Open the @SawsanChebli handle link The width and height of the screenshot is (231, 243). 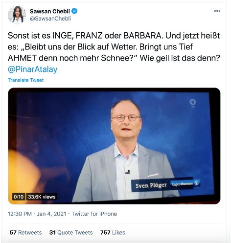coord(50,19)
